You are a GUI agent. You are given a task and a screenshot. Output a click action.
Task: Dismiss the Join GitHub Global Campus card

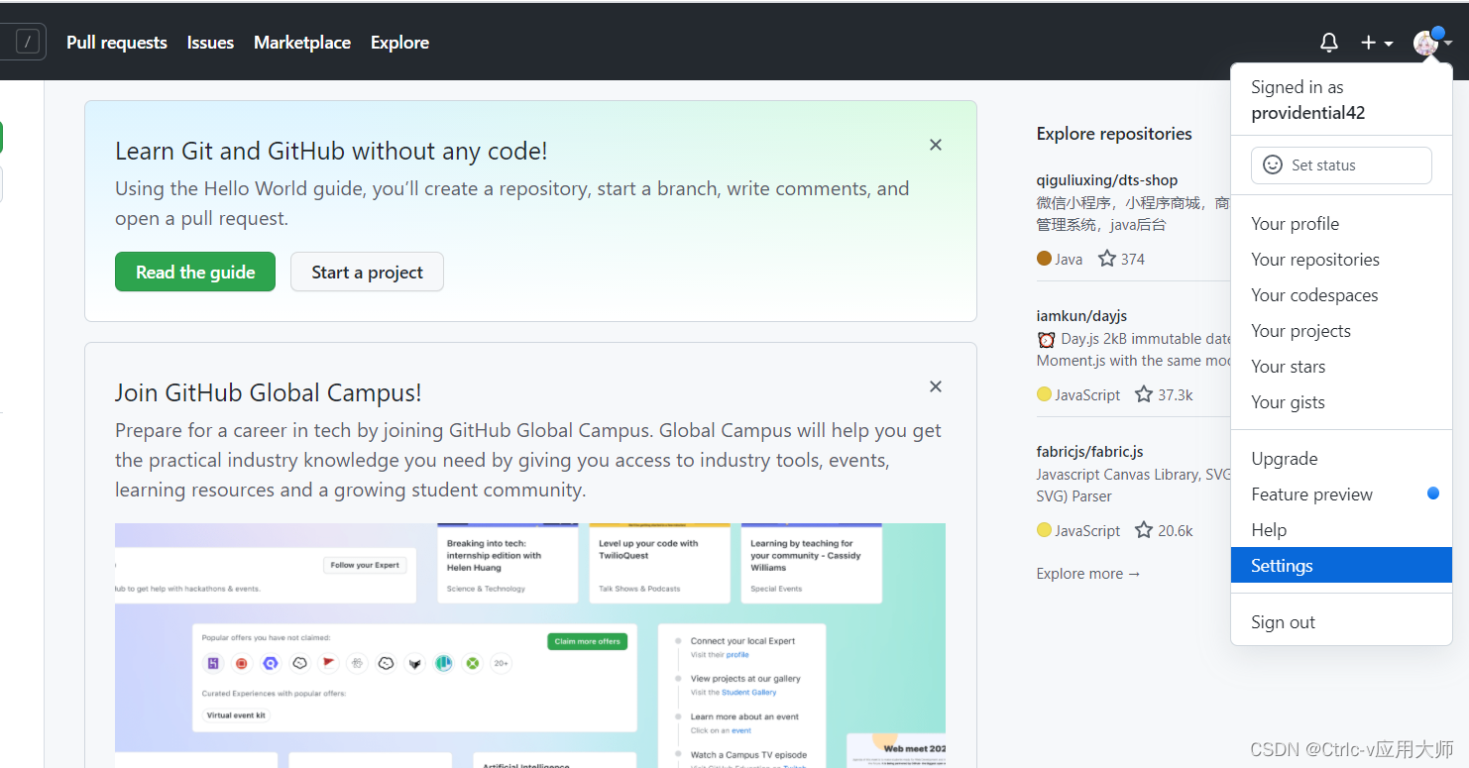coord(935,386)
